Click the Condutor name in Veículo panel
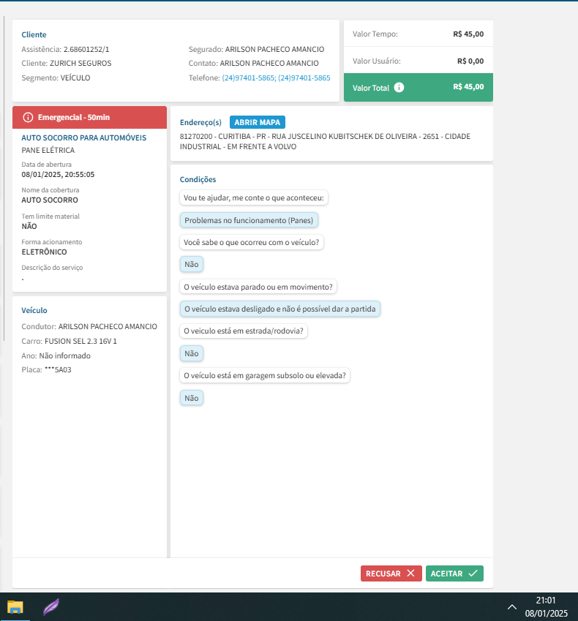This screenshot has height=621, width=578. [x=108, y=327]
